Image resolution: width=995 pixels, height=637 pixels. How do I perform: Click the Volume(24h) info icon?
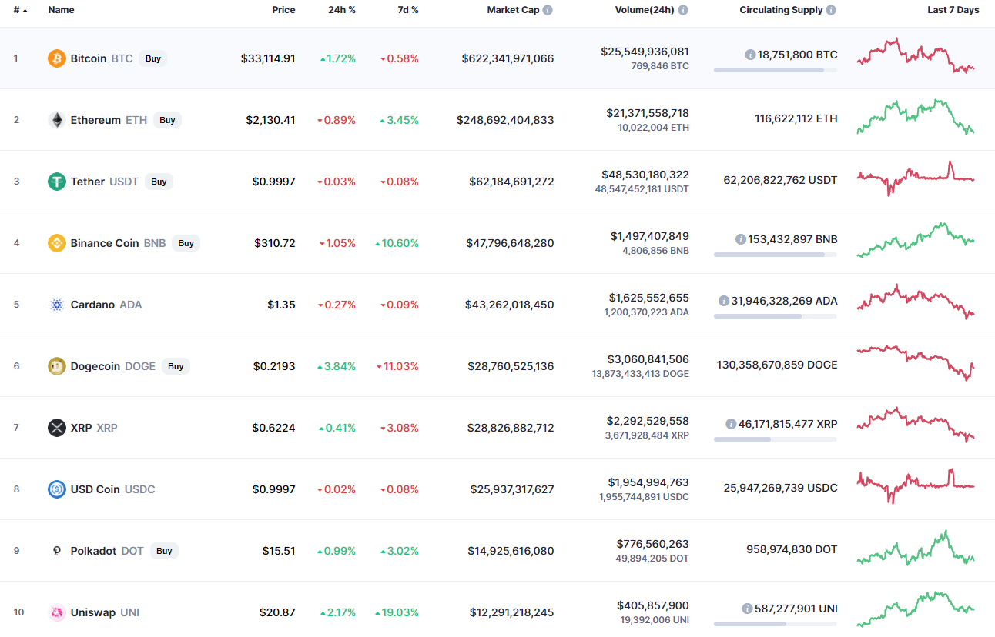683,10
